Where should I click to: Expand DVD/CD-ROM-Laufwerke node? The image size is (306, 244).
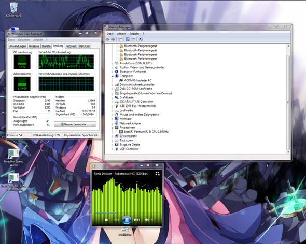pos(113,89)
